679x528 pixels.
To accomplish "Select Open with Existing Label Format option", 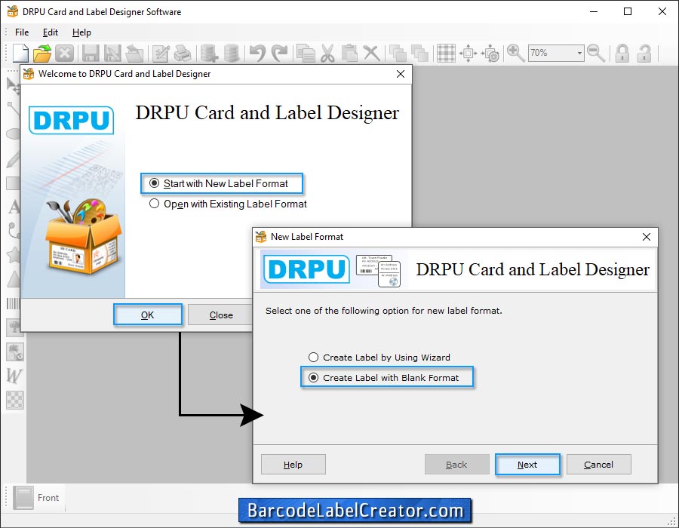I will [x=228, y=204].
